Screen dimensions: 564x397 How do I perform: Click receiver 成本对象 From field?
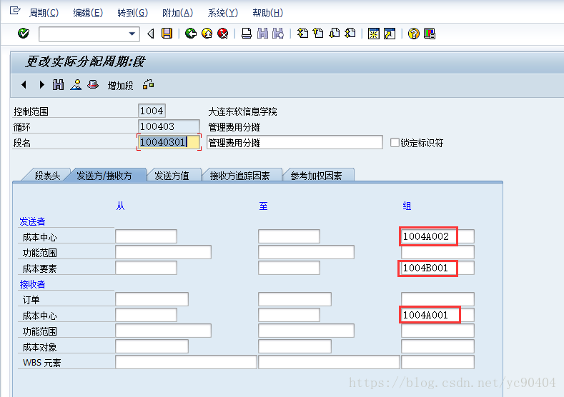pyautogui.click(x=152, y=346)
